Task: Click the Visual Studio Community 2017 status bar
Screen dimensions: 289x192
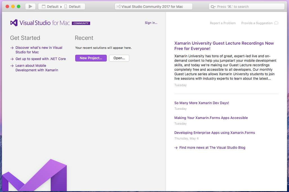Action: point(154,6)
